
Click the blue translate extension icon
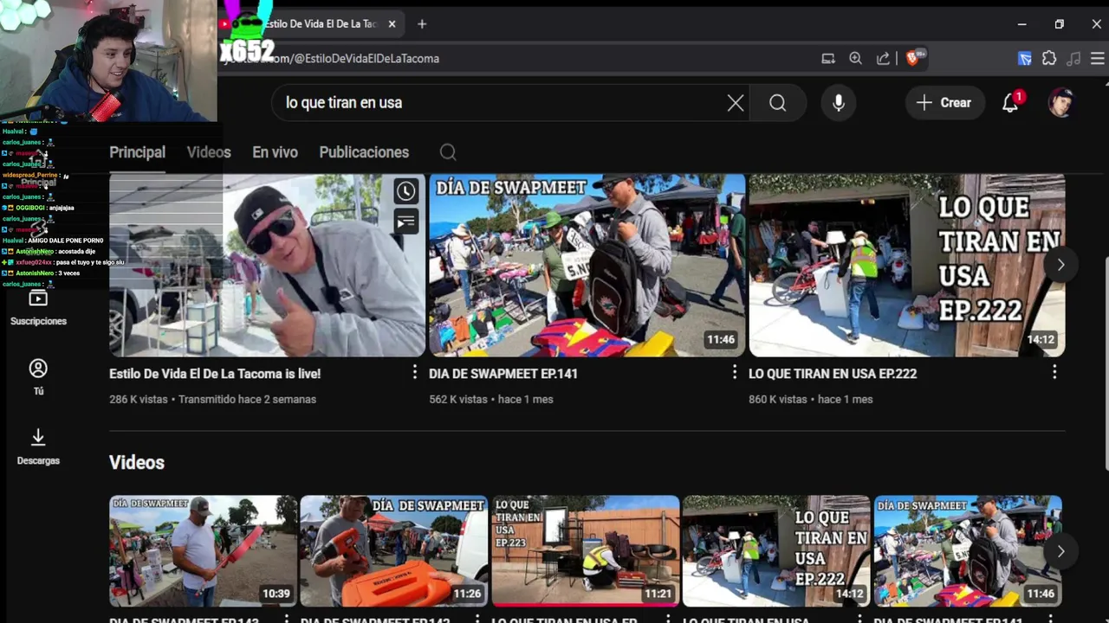click(1025, 58)
